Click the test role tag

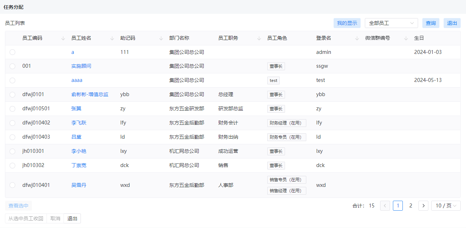(273, 80)
